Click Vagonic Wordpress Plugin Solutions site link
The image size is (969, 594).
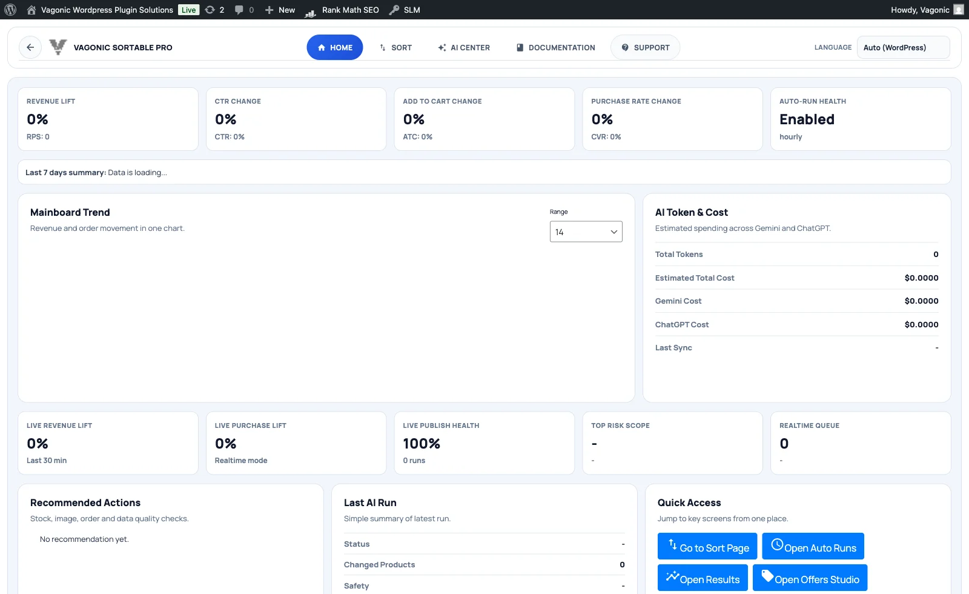(x=107, y=10)
